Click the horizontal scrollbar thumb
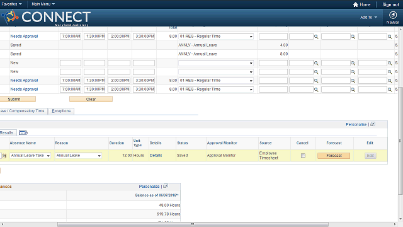Viewport: 403px width, 227px height. (x=193, y=224)
